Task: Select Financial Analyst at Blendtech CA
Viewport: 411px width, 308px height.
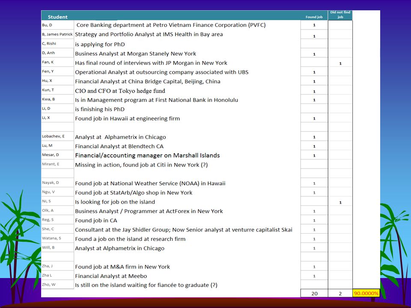Action: [119, 146]
